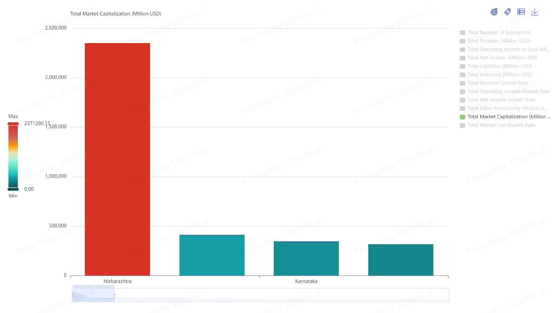Image resolution: width=560 pixels, height=313 pixels.
Task: Click the data zoom selected window
Action: coord(93,295)
